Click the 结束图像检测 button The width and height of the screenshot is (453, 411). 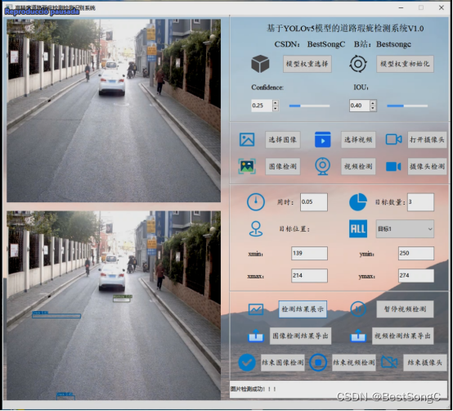[283, 363]
